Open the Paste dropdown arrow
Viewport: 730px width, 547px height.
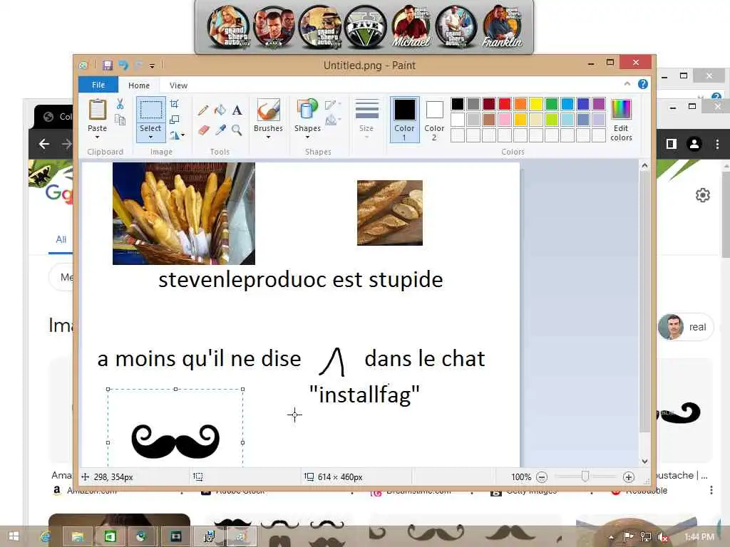[x=97, y=137]
